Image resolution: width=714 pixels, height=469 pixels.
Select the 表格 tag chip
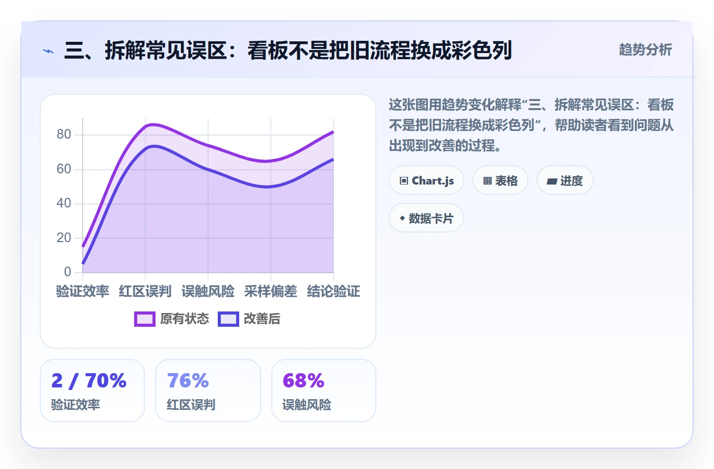point(500,180)
